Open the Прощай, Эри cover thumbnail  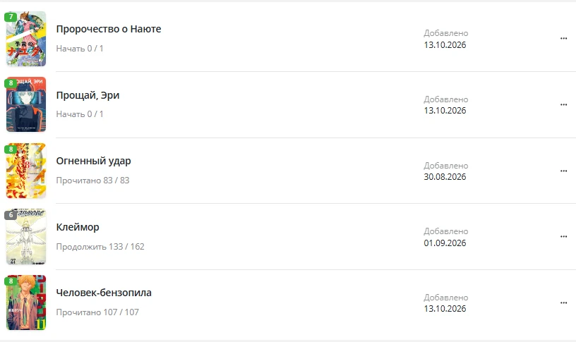[26, 104]
